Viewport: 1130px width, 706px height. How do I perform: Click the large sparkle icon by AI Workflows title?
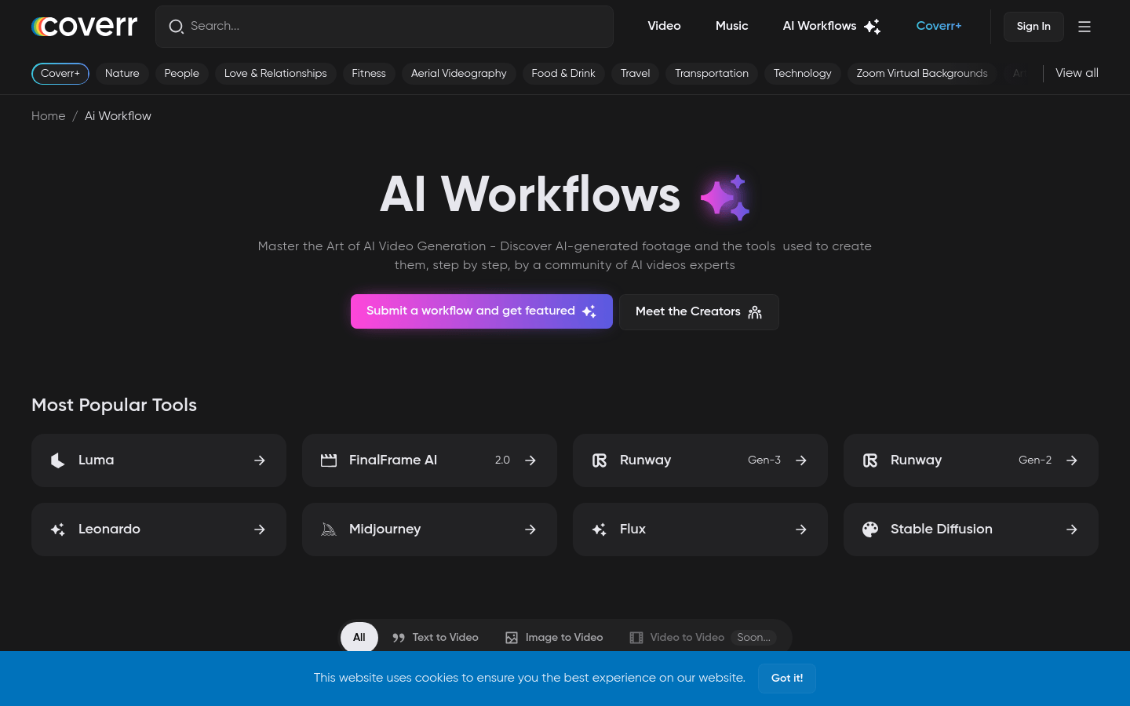(725, 198)
